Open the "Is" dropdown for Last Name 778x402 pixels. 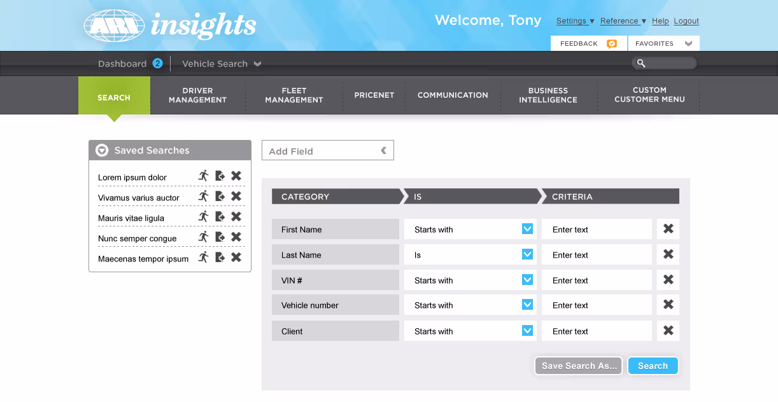(527, 254)
